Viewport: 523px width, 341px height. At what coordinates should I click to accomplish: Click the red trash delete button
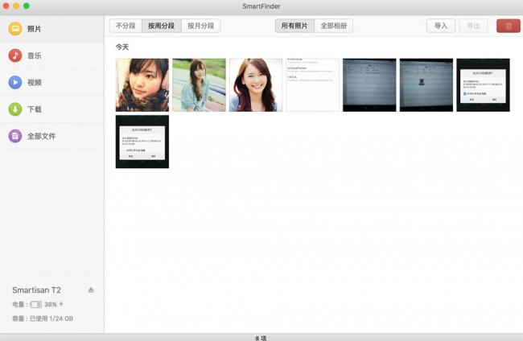(508, 26)
